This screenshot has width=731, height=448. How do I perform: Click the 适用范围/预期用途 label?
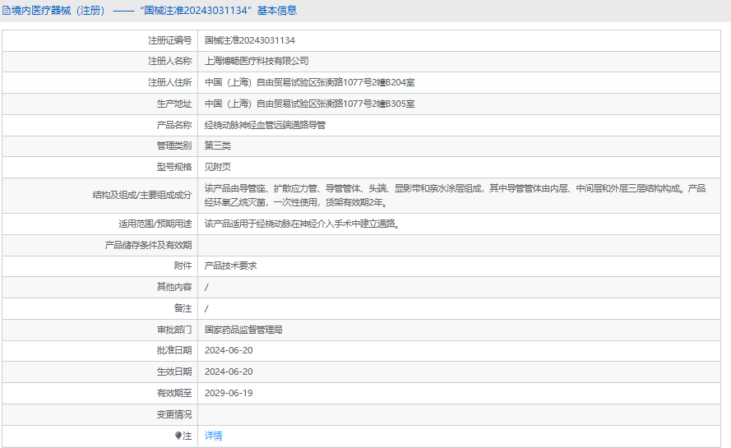point(155,224)
